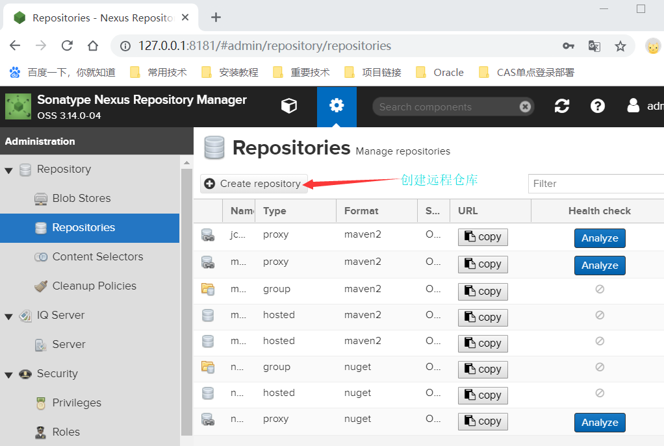Click the Create repository button
Viewport: 664px width, 446px height.
pyautogui.click(x=253, y=184)
